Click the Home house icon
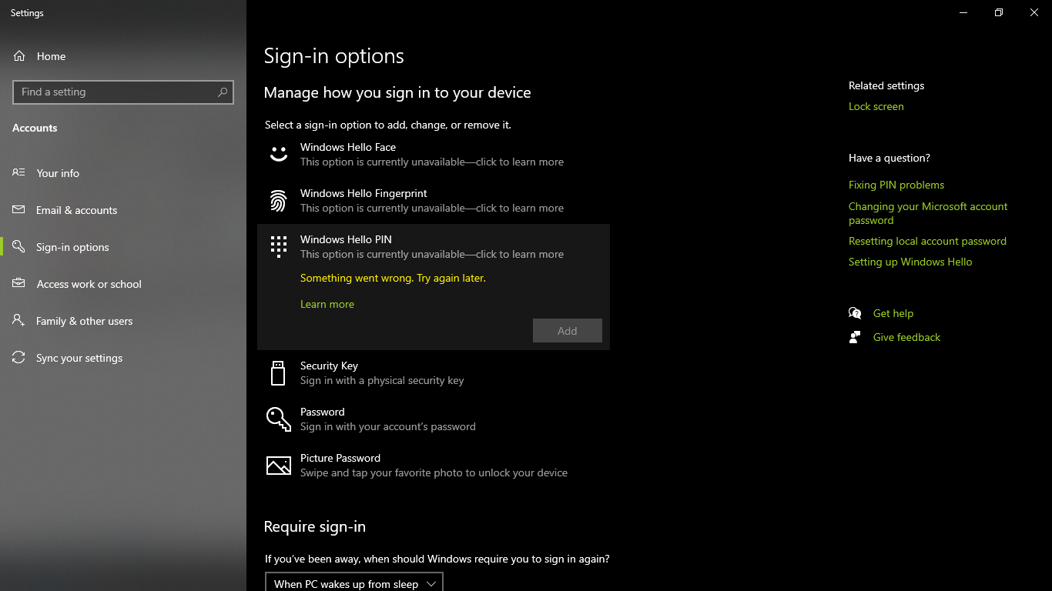1052x591 pixels. 19,56
